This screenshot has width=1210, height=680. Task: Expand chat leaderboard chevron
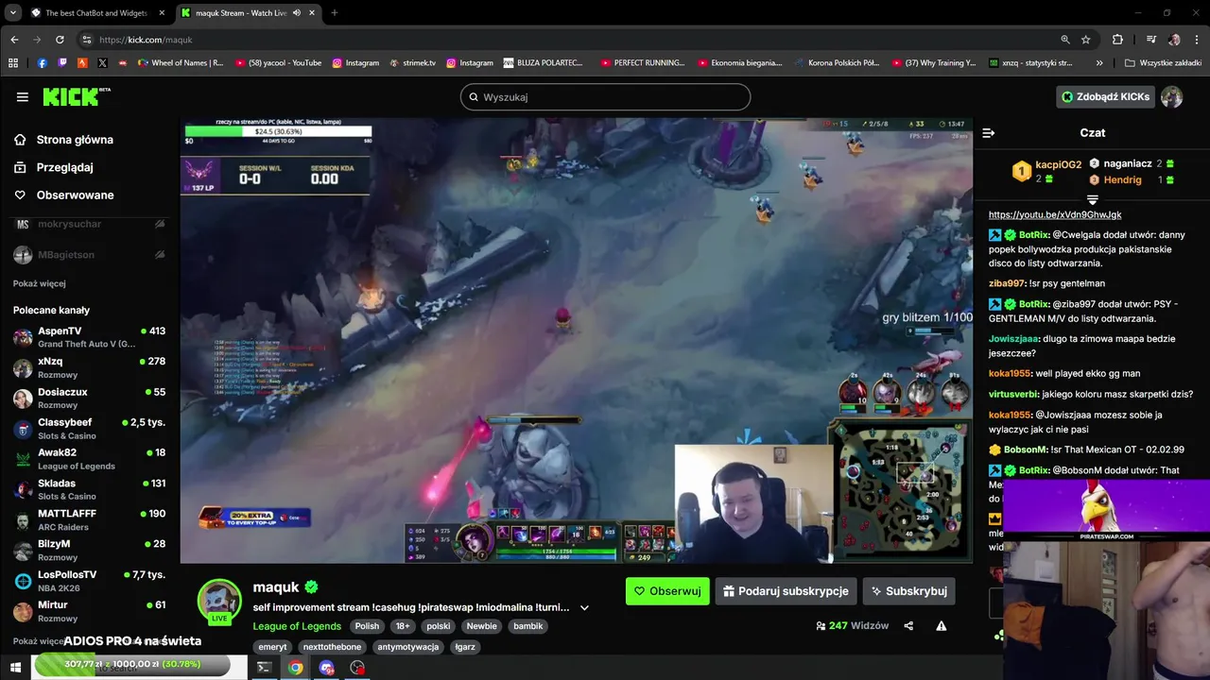[1092, 200]
